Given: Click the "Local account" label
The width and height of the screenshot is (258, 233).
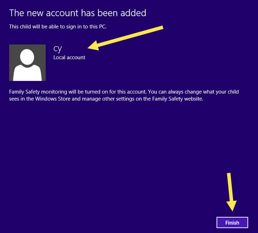Looking at the screenshot, I should pos(69,57).
